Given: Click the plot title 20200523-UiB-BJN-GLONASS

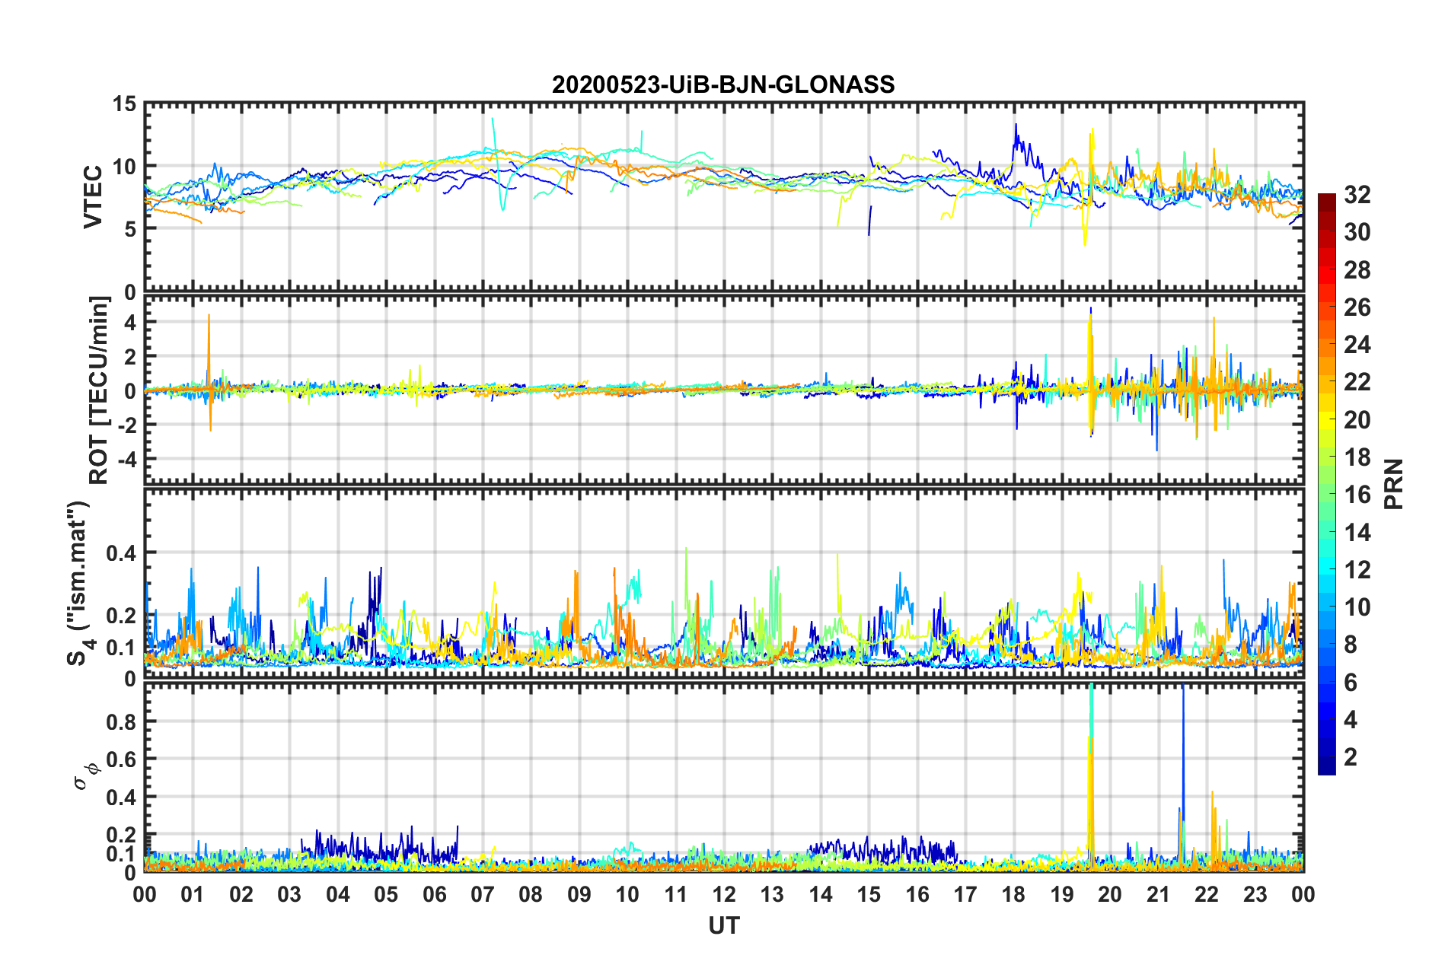Looking at the screenshot, I should coord(723,84).
